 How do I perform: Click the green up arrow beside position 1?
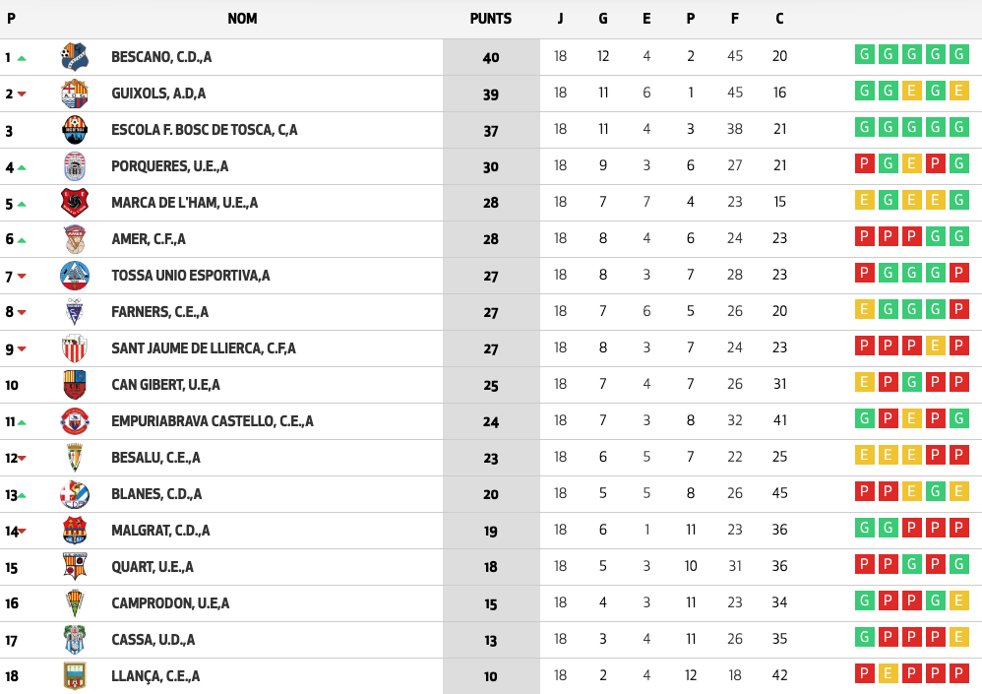click(x=22, y=58)
